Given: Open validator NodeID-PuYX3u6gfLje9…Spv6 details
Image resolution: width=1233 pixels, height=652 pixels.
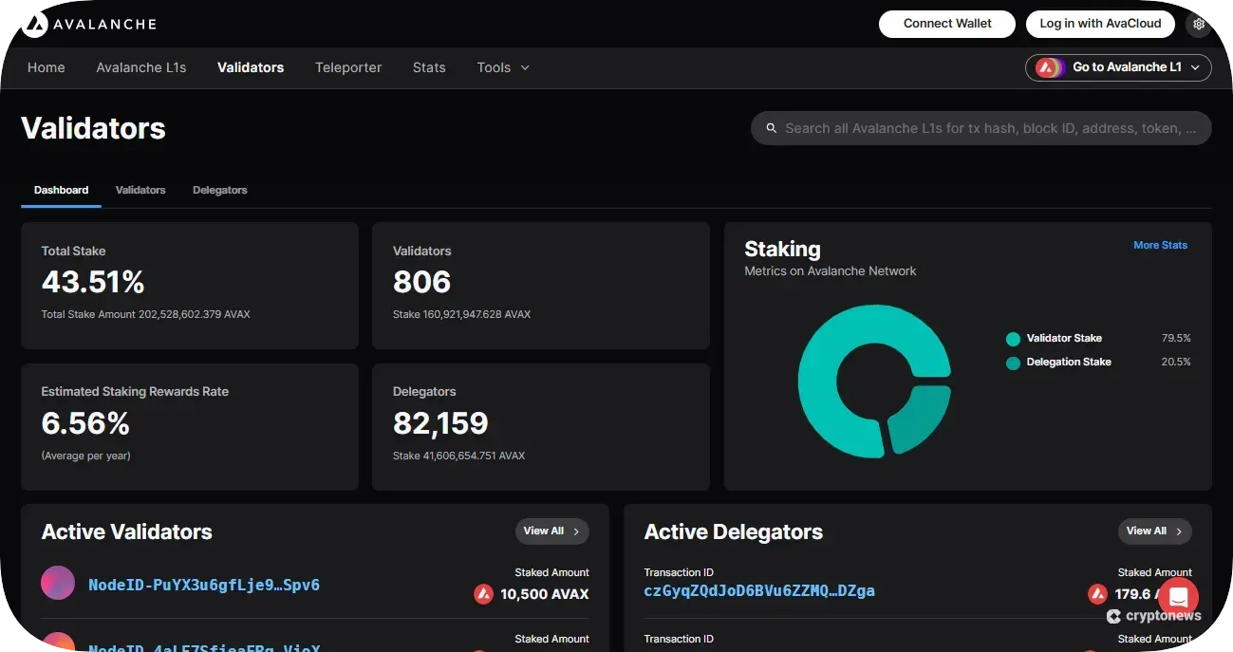Looking at the screenshot, I should tap(204, 585).
